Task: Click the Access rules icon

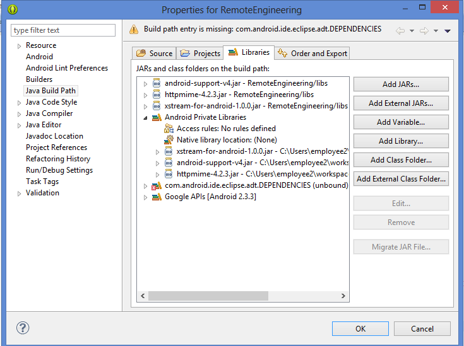Action: click(x=169, y=129)
